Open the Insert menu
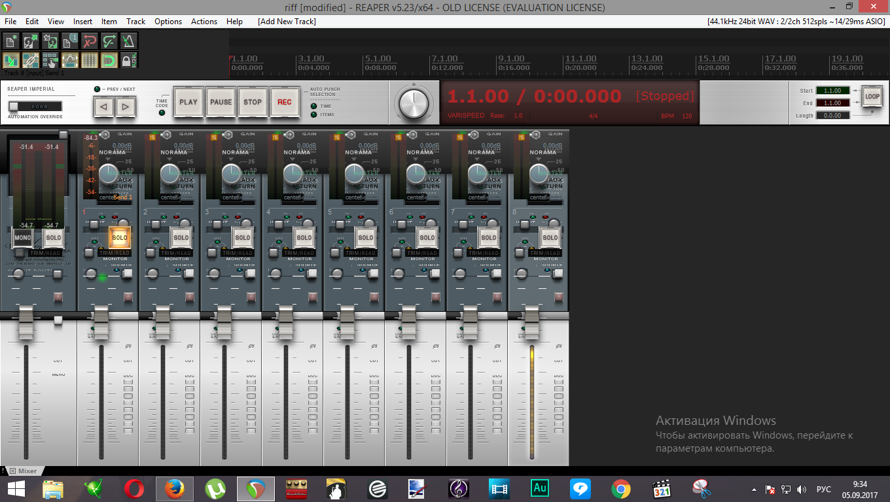Viewport: 890px width, 502px height. [82, 22]
